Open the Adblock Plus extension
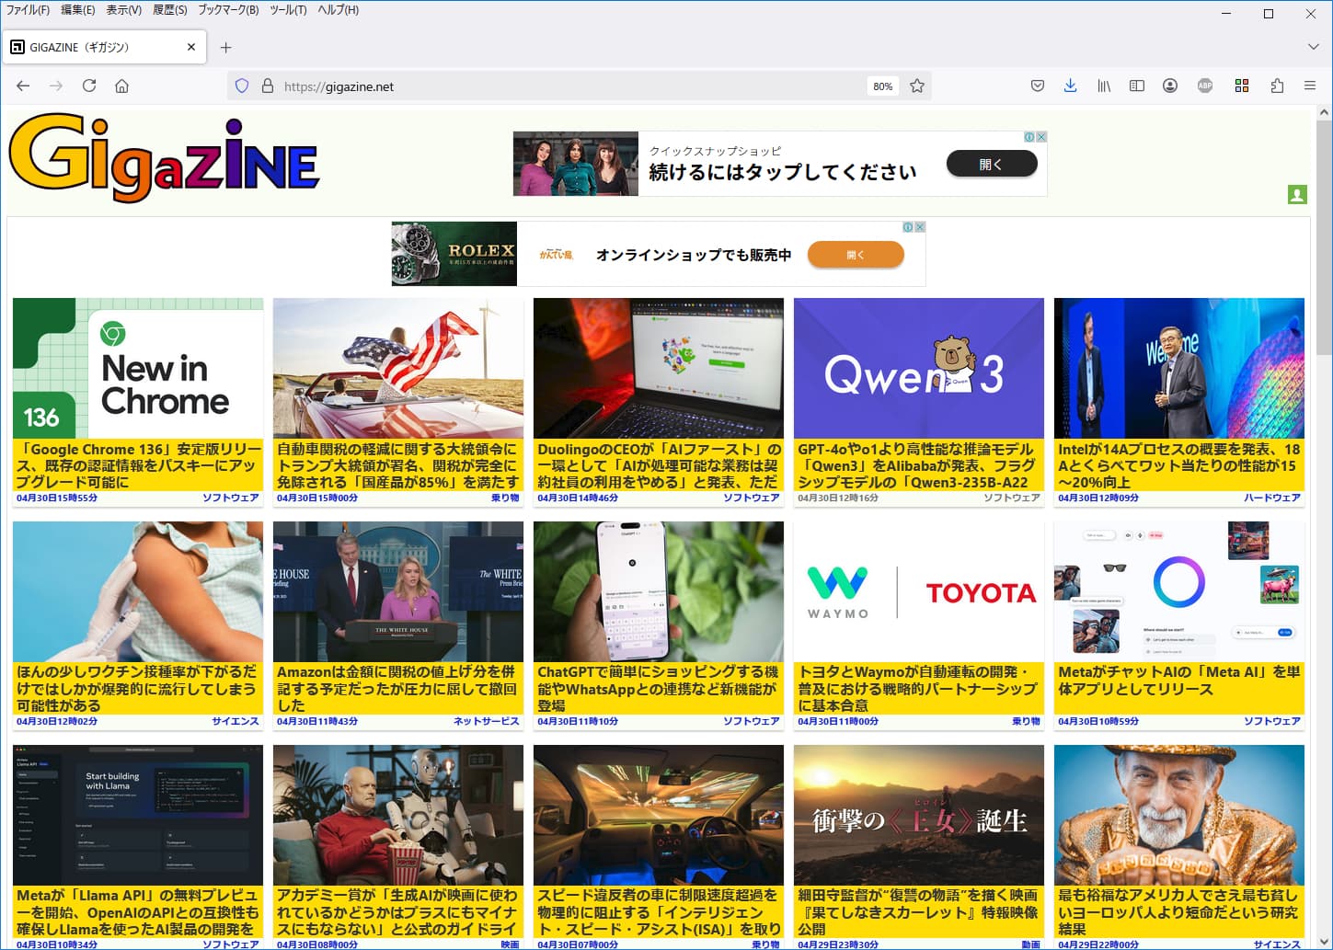Screen dimensions: 1333x950 coord(1205,86)
